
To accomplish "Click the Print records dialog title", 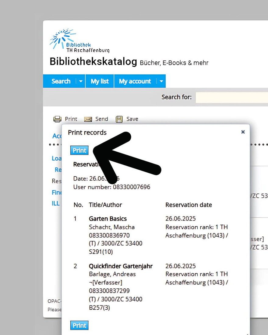I will tap(87, 132).
